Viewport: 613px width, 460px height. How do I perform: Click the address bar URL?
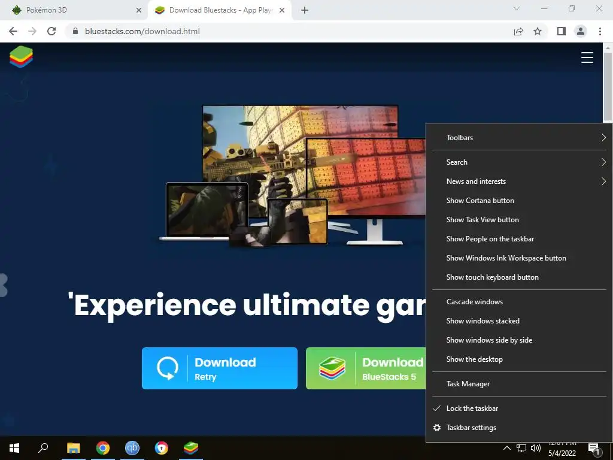(142, 31)
